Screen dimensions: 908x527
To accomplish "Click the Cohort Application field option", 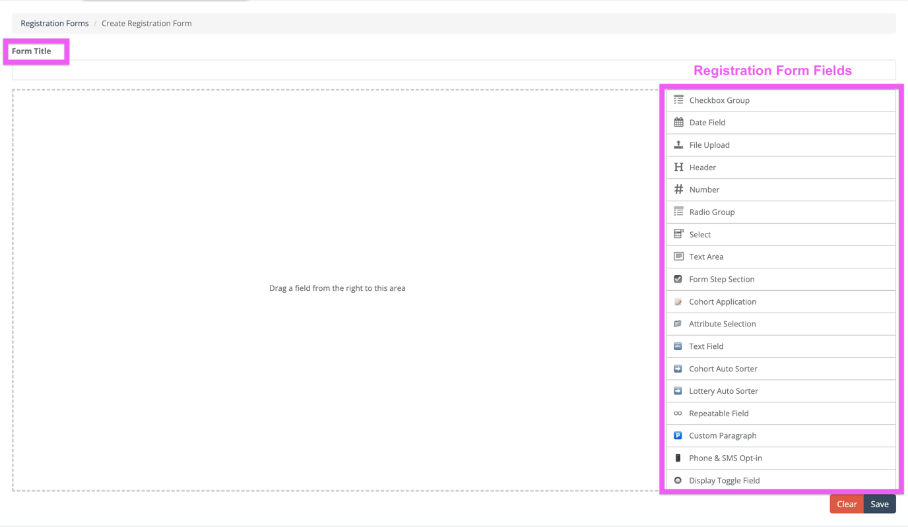I will pos(723,301).
